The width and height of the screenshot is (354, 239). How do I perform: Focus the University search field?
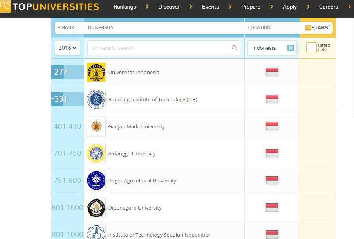[164, 48]
